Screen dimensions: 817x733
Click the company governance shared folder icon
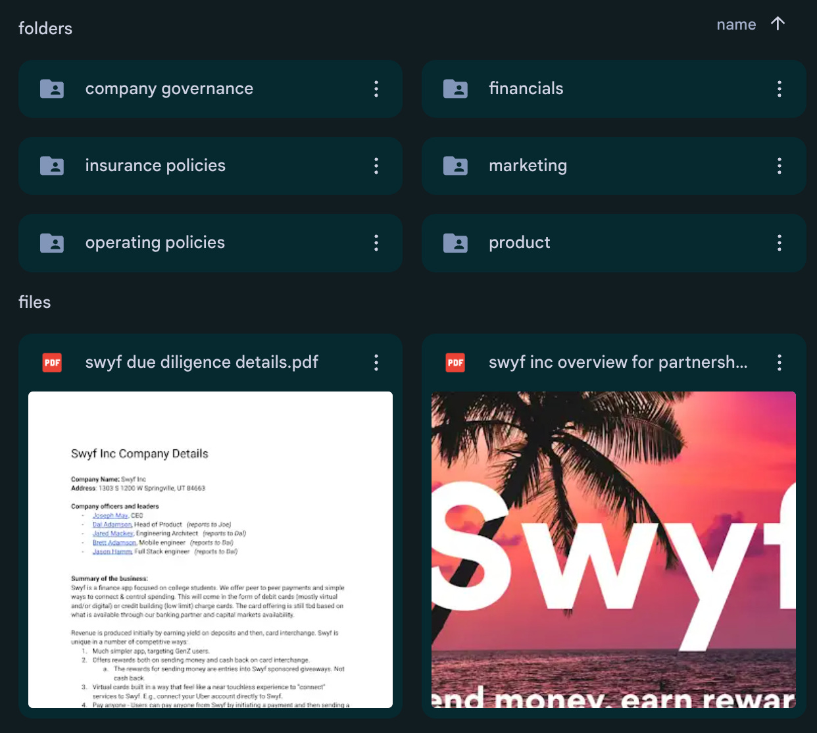coord(52,89)
